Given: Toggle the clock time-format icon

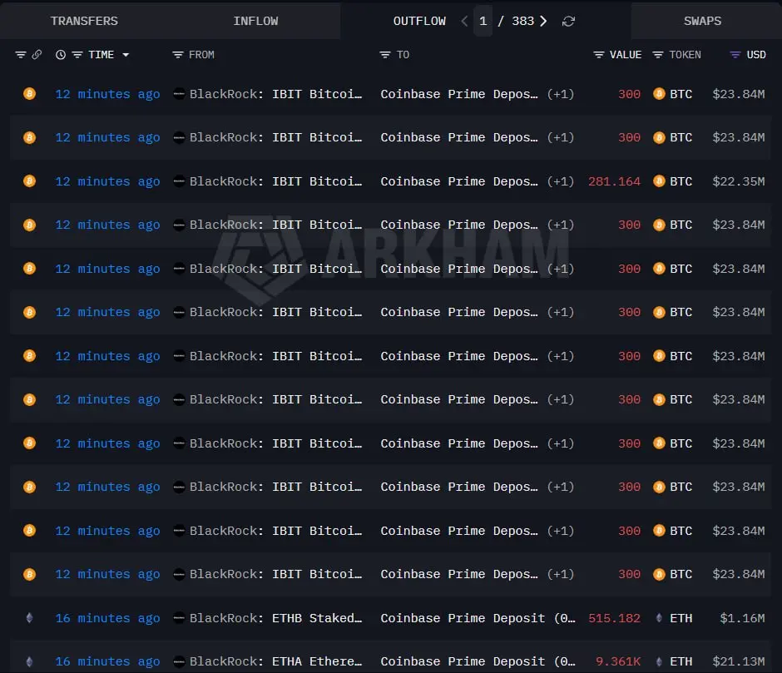Looking at the screenshot, I should tap(61, 55).
